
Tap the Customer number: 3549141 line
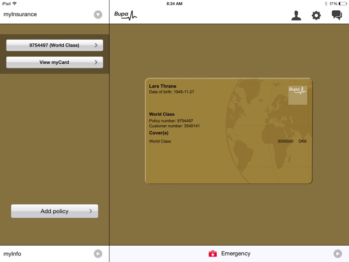174,126
